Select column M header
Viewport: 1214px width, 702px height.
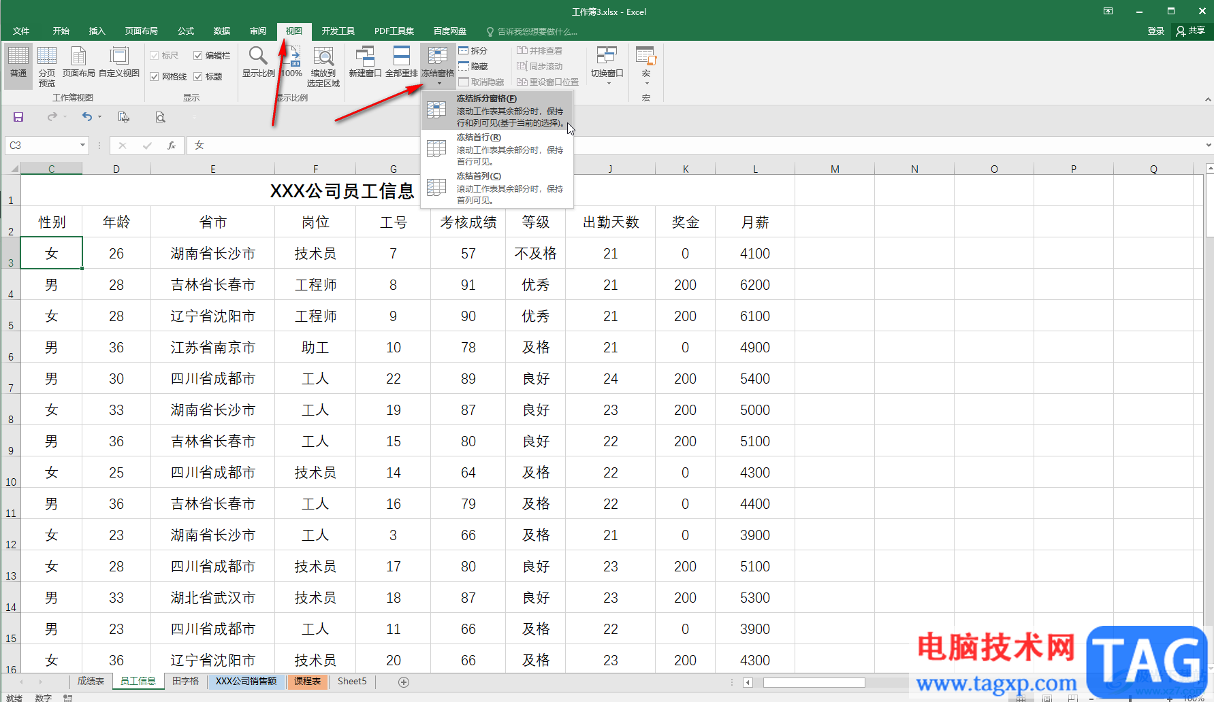pyautogui.click(x=835, y=169)
